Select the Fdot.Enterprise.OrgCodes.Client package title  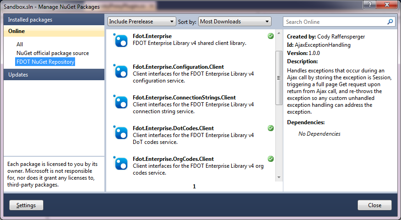(x=173, y=159)
